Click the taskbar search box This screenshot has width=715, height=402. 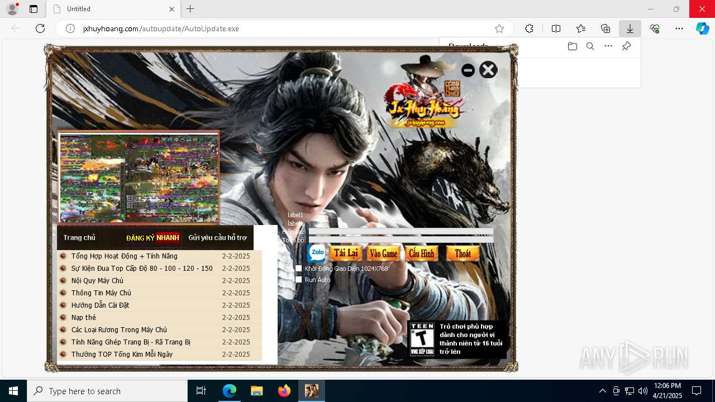(107, 391)
